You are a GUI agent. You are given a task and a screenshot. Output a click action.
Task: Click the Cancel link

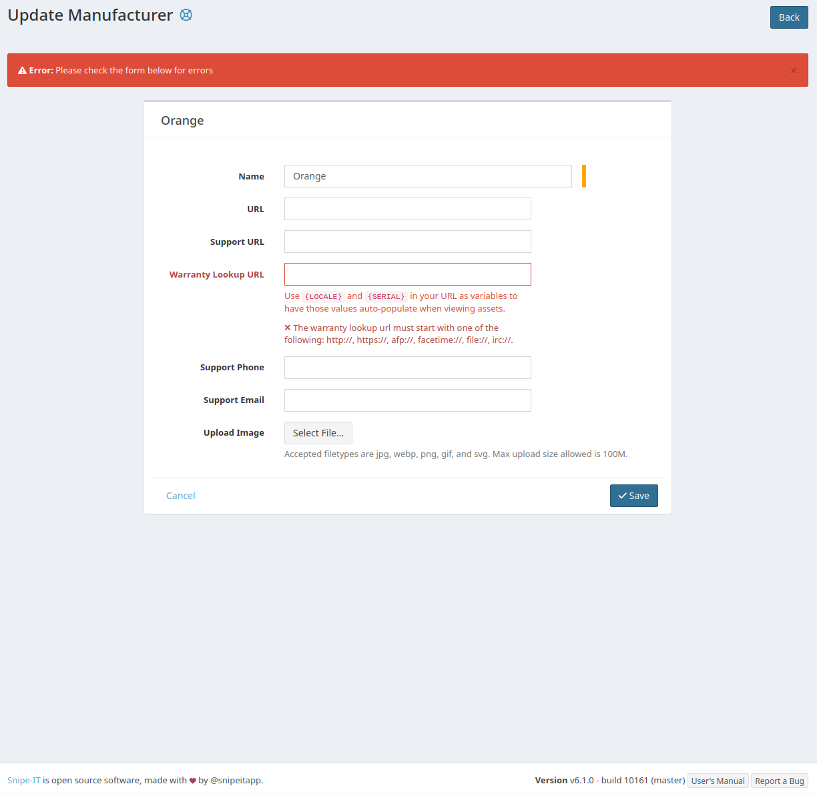coord(180,496)
